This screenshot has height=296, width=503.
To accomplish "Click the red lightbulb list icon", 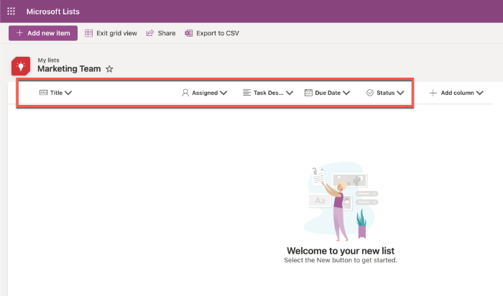I will [x=21, y=66].
